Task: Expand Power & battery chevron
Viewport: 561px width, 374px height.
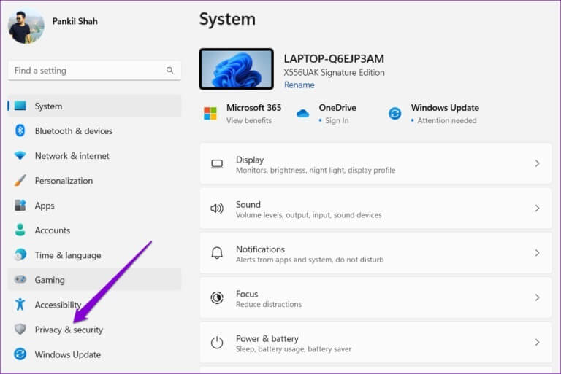Action: (x=537, y=342)
